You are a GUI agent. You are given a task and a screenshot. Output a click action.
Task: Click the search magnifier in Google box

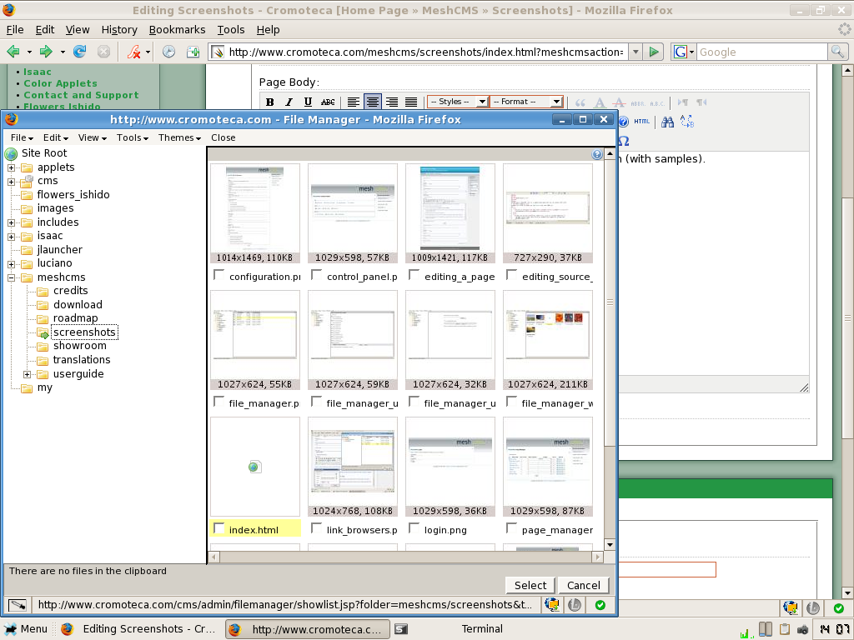[x=837, y=52]
